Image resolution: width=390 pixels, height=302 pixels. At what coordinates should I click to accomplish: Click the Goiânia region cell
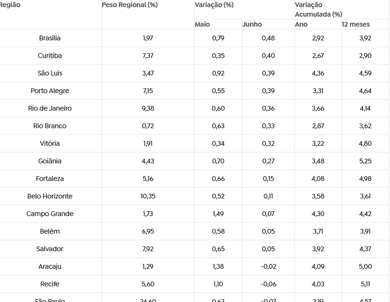(50, 161)
